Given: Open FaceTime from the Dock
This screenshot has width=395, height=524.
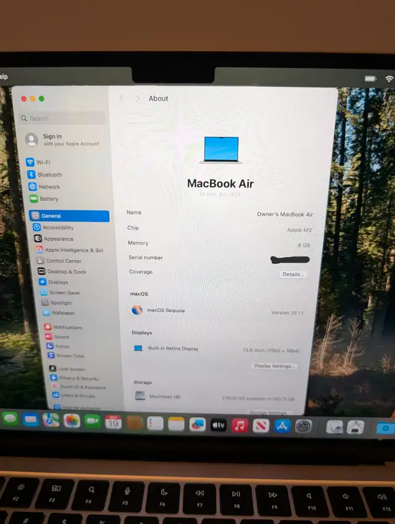Looking at the screenshot, I should [93, 422].
